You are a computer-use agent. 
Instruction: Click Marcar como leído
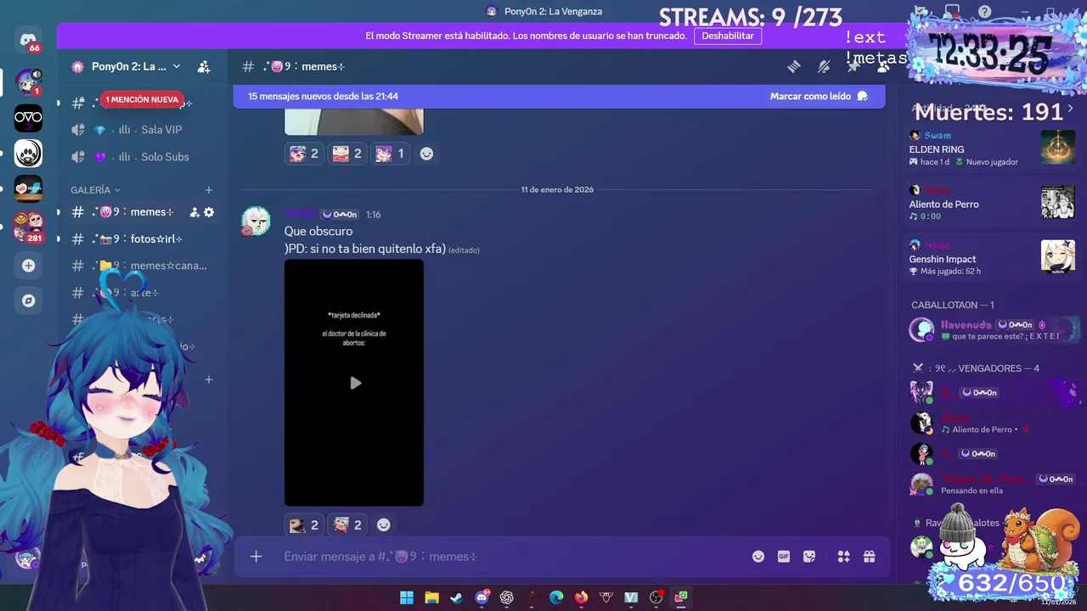tap(819, 96)
